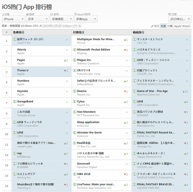Click in-app purchase icon beside LINE ウィンドソウル
193x192 pixels.
(x=15, y=122)
